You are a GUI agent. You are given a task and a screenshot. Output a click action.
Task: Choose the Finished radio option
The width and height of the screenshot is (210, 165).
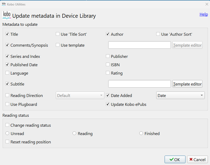pos(141,133)
